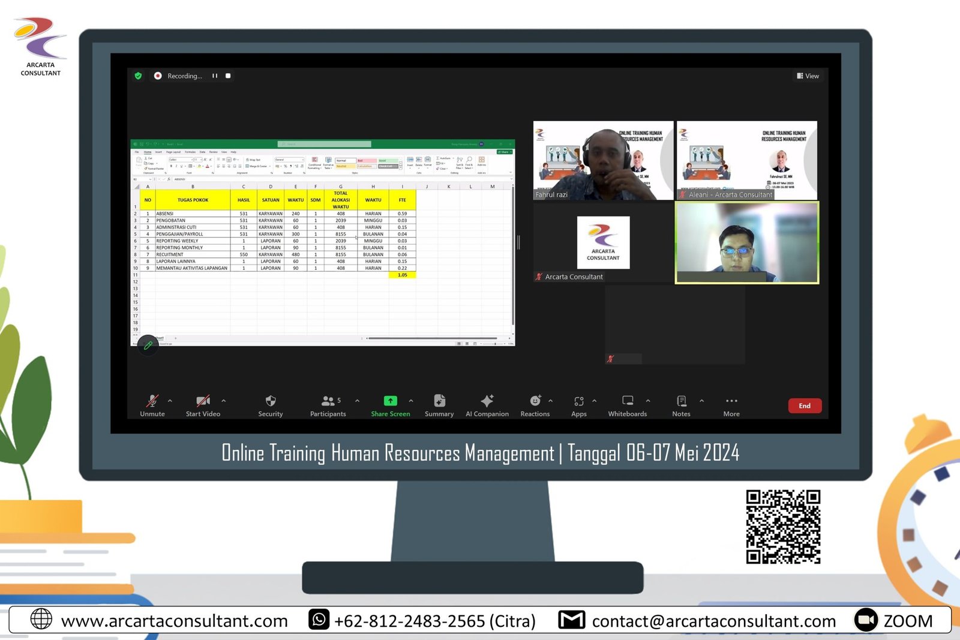This screenshot has height=640, width=960.
Task: Expand options arrow next to Reactions
Action: click(x=550, y=401)
